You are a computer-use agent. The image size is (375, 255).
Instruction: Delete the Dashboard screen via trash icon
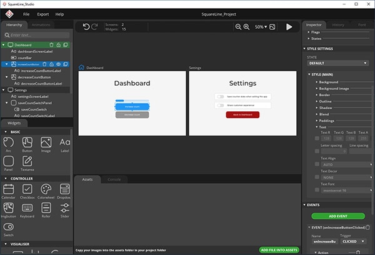[51, 45]
